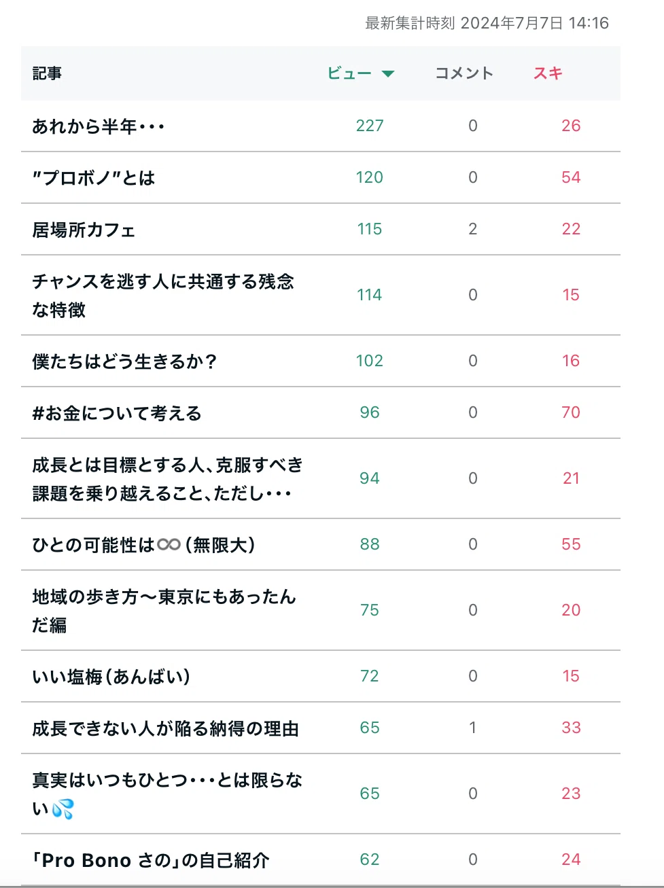Open 真実はいつもひとつ article with sweat emoji

click(x=167, y=794)
